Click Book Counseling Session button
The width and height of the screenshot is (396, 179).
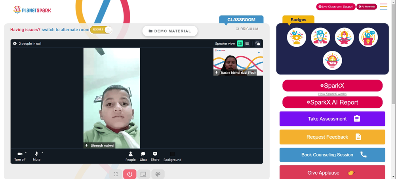[x=332, y=155]
